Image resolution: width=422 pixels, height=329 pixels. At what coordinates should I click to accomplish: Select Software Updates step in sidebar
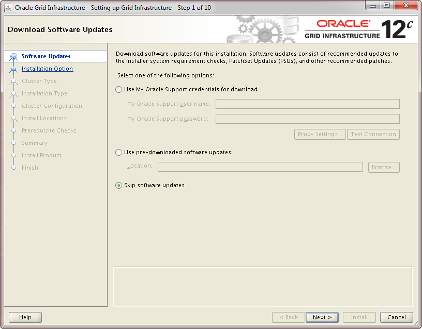point(46,57)
